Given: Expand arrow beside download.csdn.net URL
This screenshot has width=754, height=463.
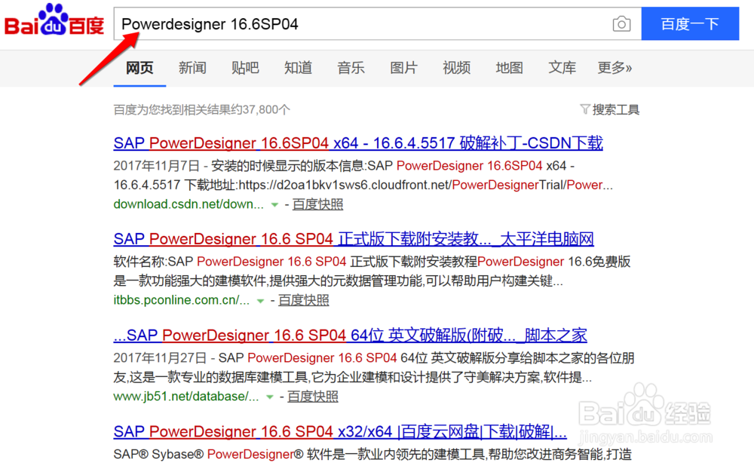Looking at the screenshot, I should click(x=274, y=205).
